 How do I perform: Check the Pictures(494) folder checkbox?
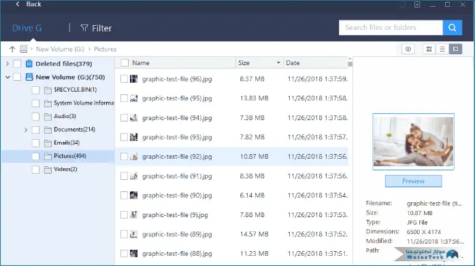(35, 156)
